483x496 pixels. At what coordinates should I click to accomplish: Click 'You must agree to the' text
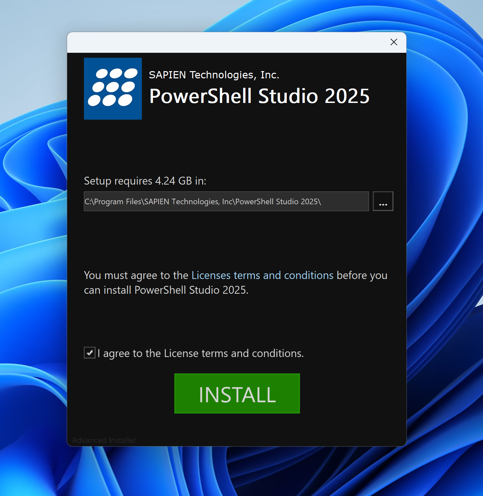[x=136, y=275]
